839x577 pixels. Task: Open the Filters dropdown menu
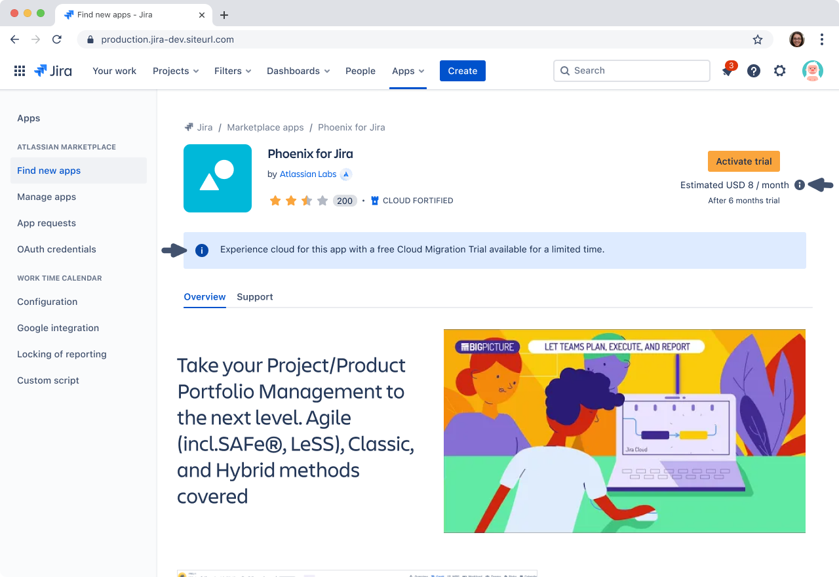[232, 71]
